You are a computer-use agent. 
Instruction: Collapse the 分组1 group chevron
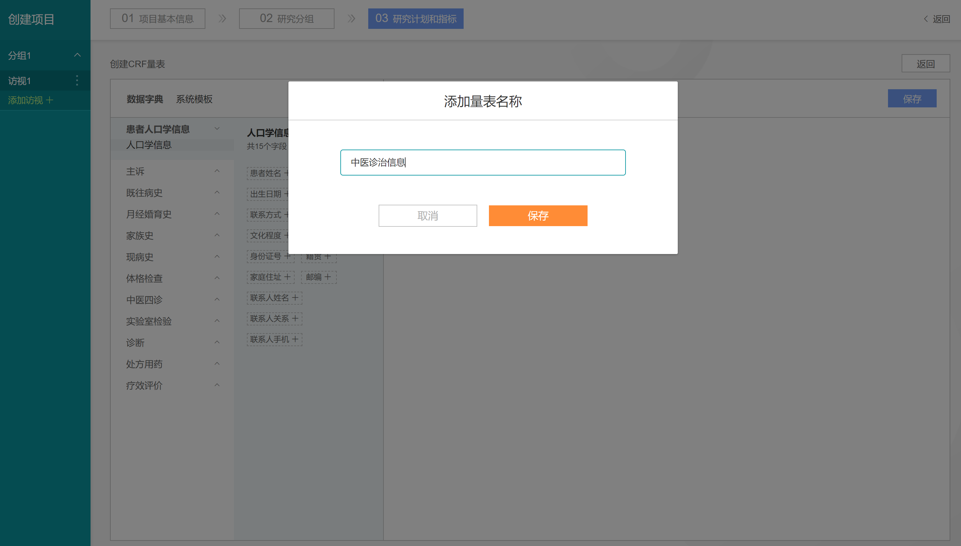pyautogui.click(x=77, y=55)
